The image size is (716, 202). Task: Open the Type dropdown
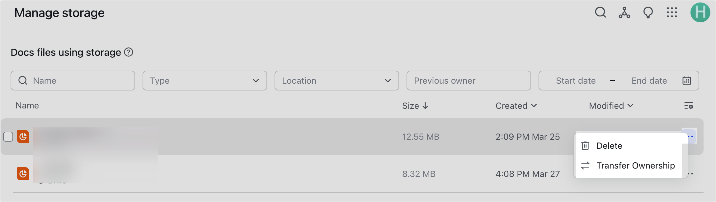coord(205,81)
